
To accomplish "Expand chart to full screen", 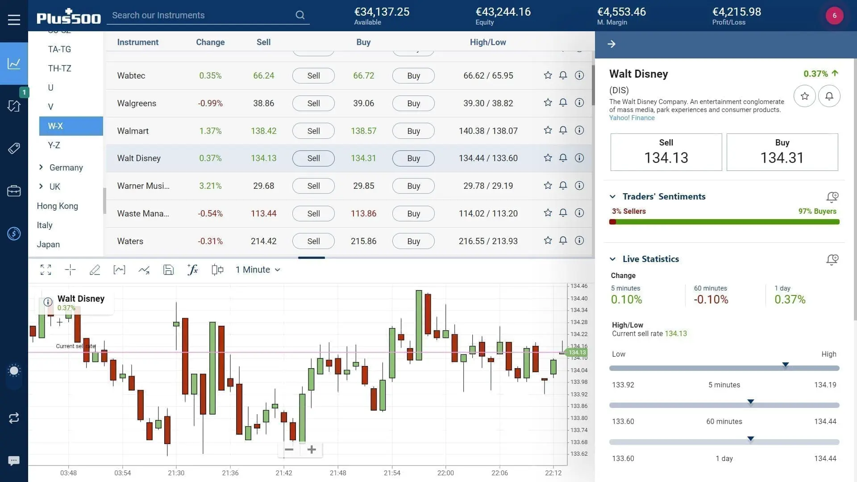I will pos(46,270).
